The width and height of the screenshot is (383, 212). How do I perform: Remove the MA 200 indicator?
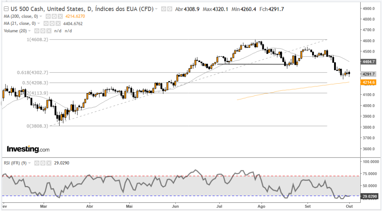pos(60,16)
